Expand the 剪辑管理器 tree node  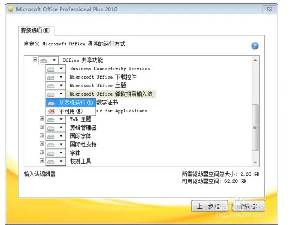42,127
